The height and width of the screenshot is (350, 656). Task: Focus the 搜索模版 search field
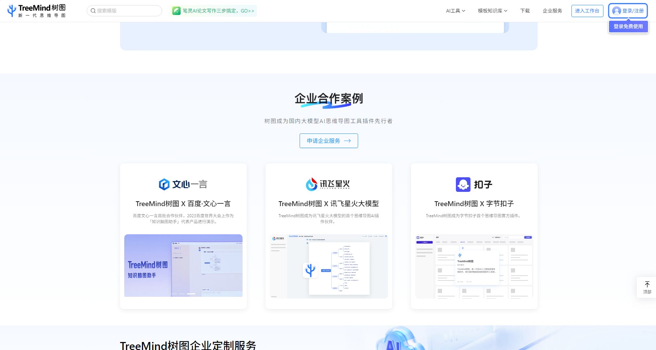(127, 11)
